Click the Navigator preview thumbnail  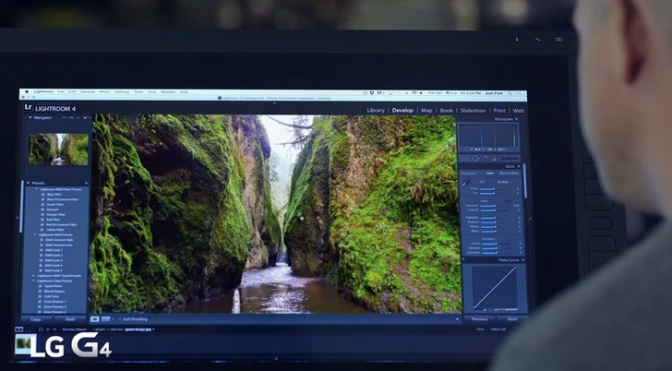point(58,149)
